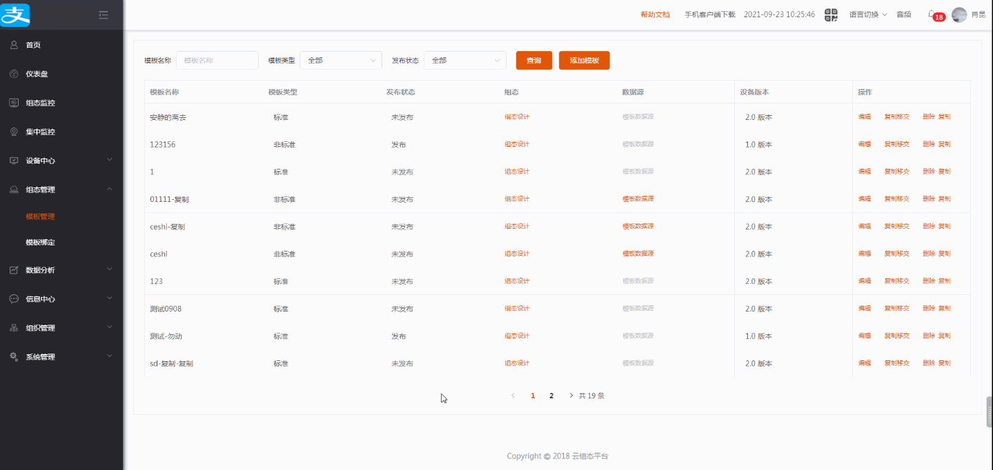Screen dimensions: 993x470
Task: Expand the 数据分析 menu chevron
Action: click(x=110, y=269)
